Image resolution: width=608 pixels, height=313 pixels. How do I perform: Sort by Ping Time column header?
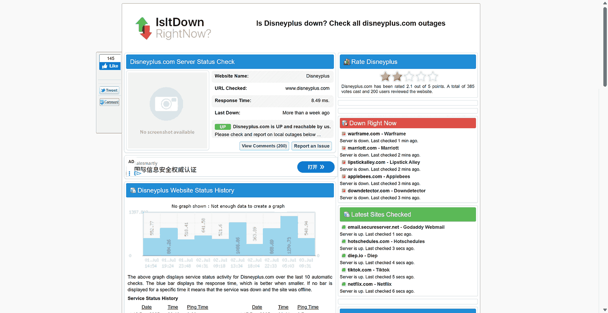coord(197,307)
